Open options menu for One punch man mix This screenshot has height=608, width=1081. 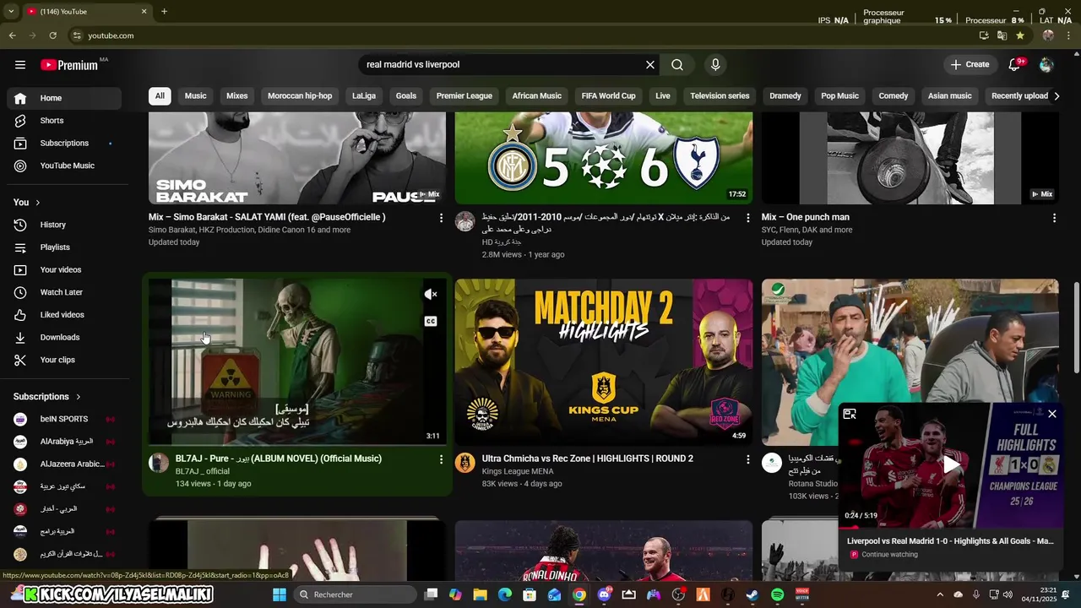tap(1054, 218)
